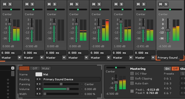The width and height of the screenshot is (185, 99).
Task: Select the previous Routing option arrow
Action: pyautogui.click(x=37, y=79)
